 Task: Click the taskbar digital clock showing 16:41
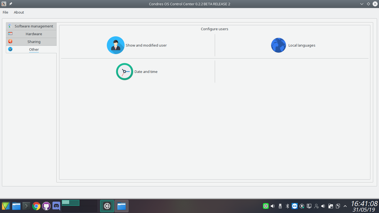pos(364,204)
